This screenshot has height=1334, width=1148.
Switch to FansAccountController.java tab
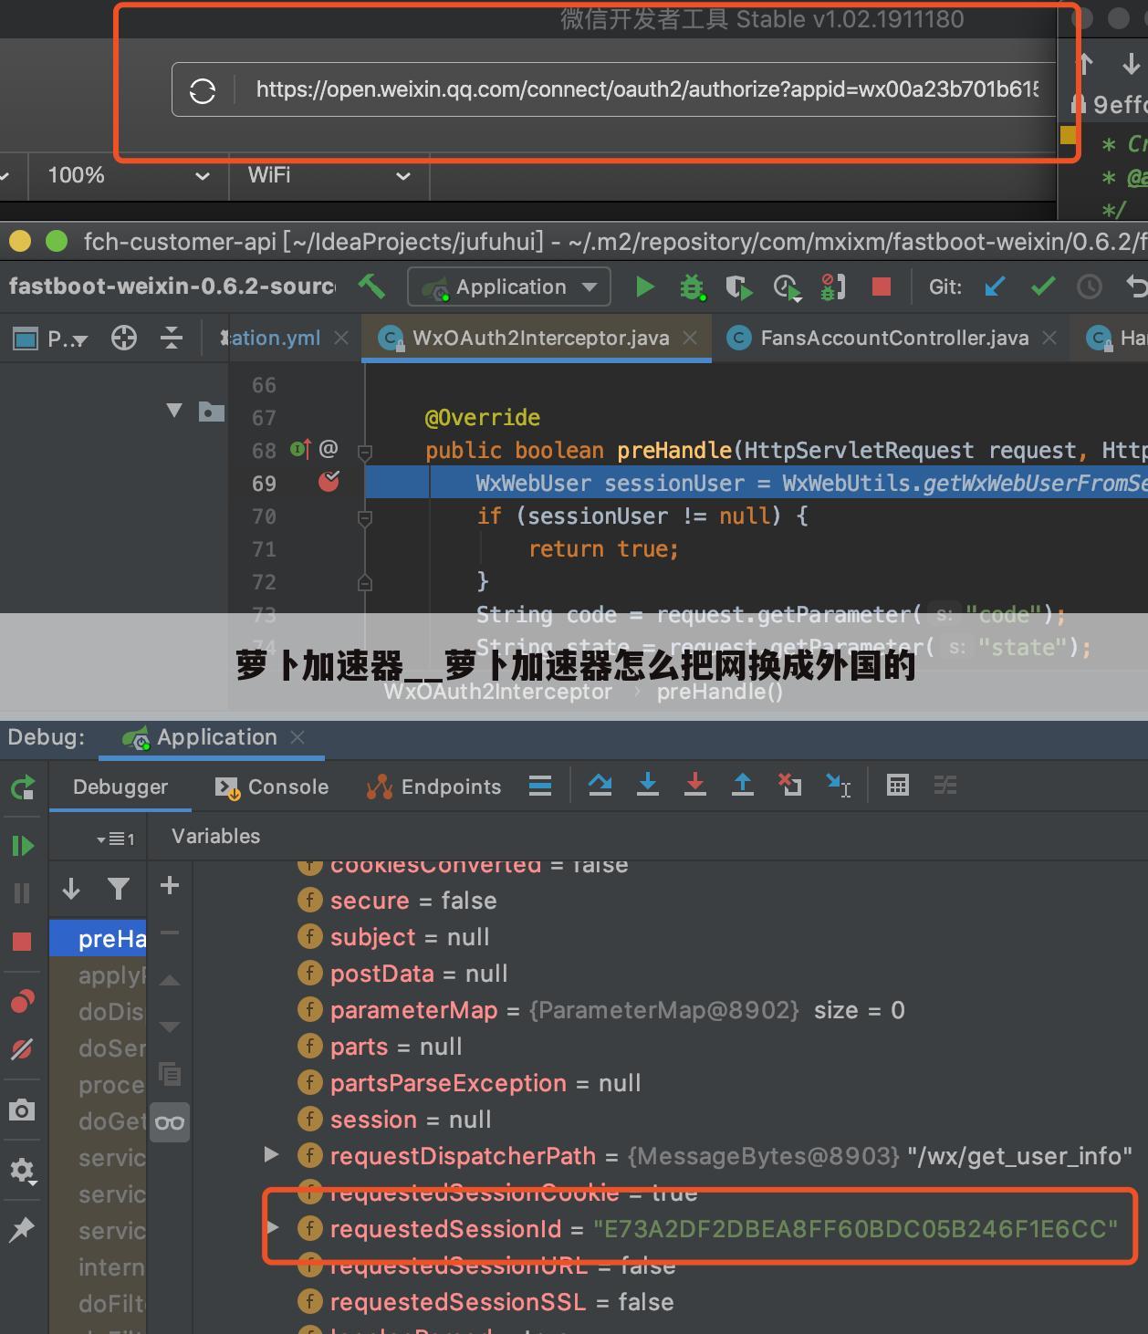tap(894, 339)
